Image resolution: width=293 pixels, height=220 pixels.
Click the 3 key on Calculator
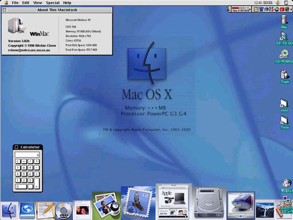(x=30, y=180)
